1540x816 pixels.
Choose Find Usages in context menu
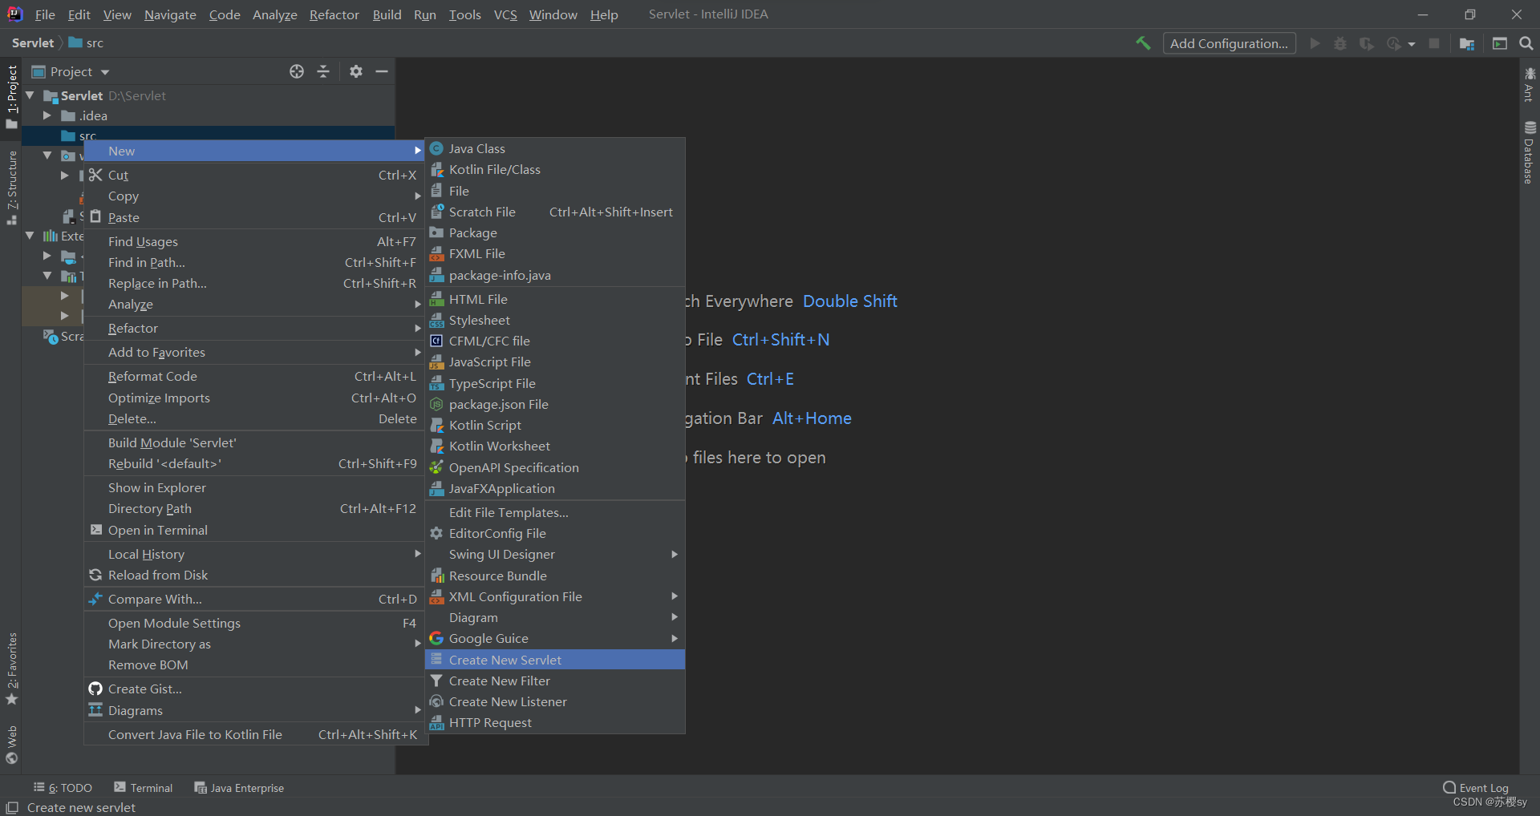point(253,241)
